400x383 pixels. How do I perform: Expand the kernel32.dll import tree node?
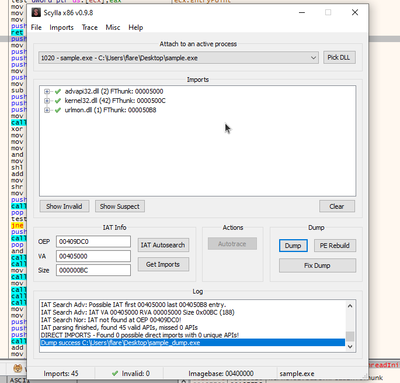pyautogui.click(x=47, y=101)
